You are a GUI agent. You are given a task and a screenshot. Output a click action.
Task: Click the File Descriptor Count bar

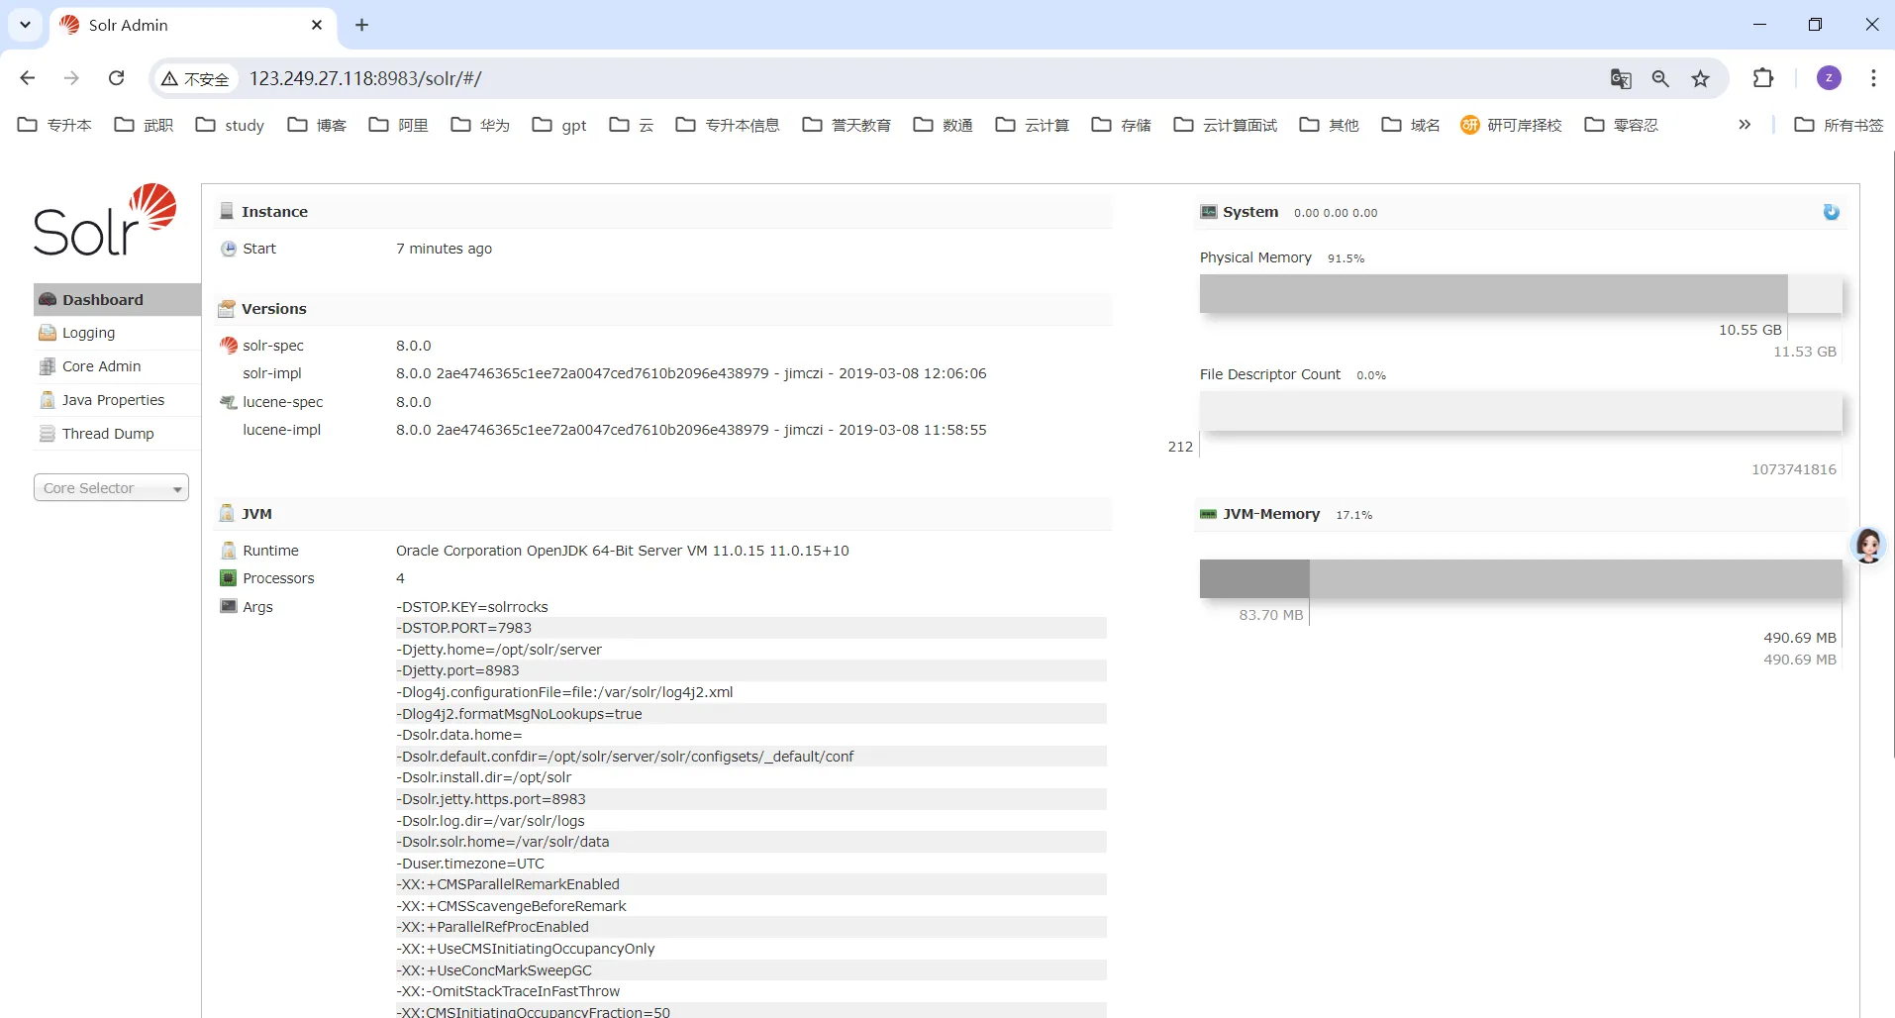pyautogui.click(x=1520, y=412)
